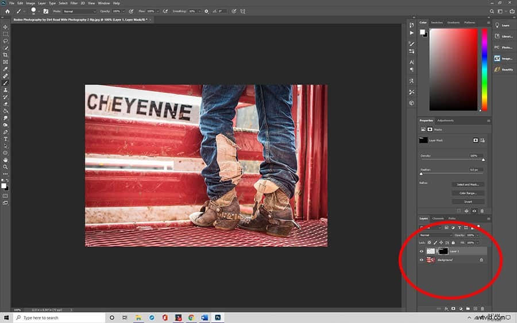517x323 pixels.
Task: Open the Smoothing dropdown arrow
Action: [x=199, y=11]
